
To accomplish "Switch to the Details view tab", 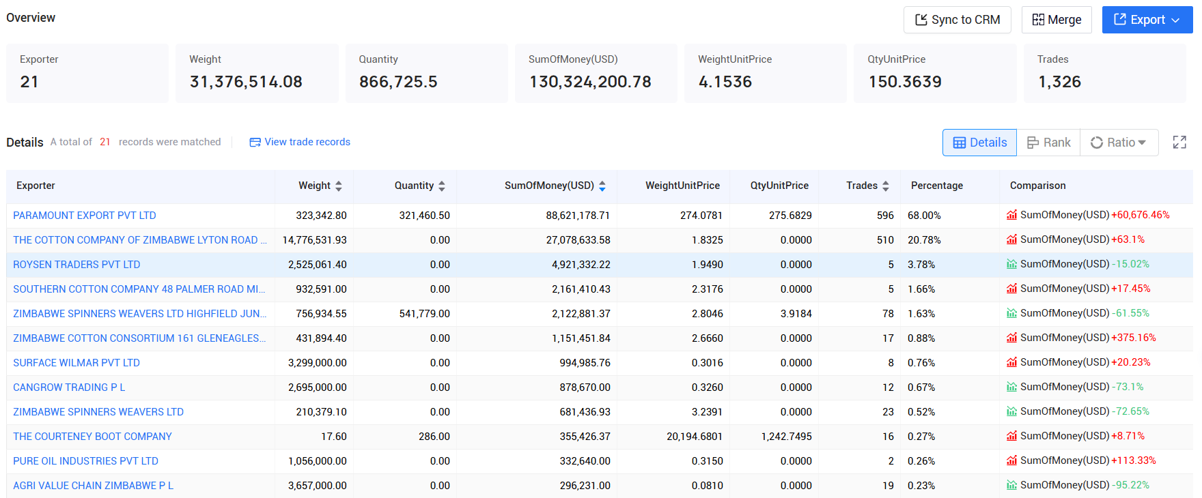I will click(979, 143).
